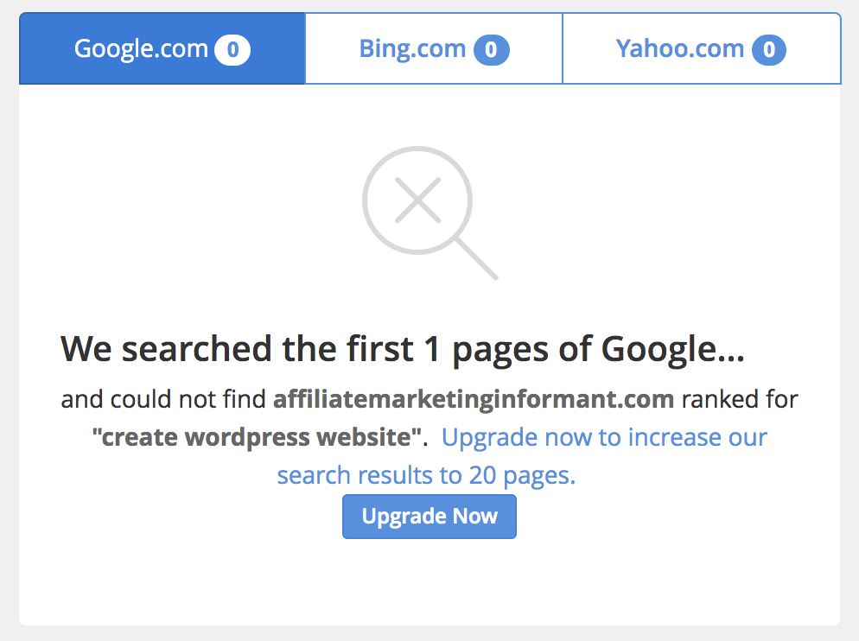Select the Yahoo.com tab

(701, 49)
